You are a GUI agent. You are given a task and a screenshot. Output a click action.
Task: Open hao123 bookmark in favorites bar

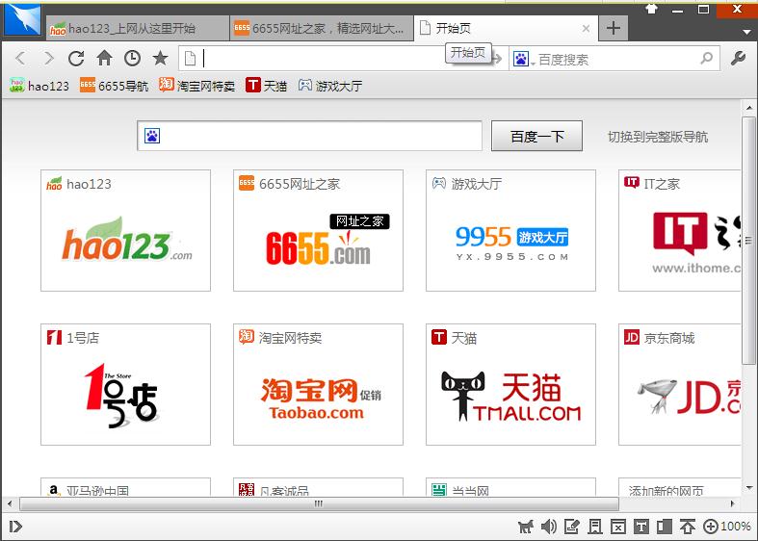[39, 86]
